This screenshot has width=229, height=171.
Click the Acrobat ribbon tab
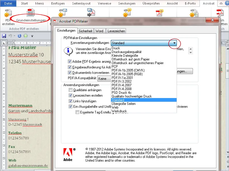click(x=208, y=3)
